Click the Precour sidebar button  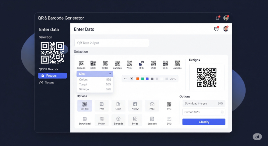(53, 76)
